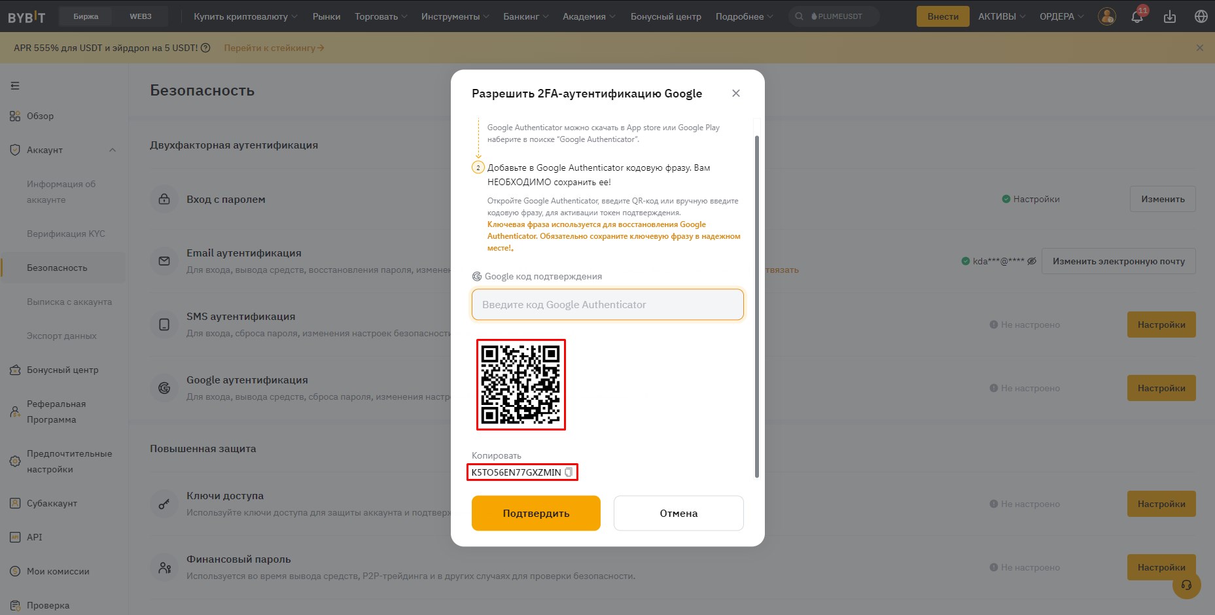
Task: Click Настройки for SMS аутентификация
Action: point(1161,325)
